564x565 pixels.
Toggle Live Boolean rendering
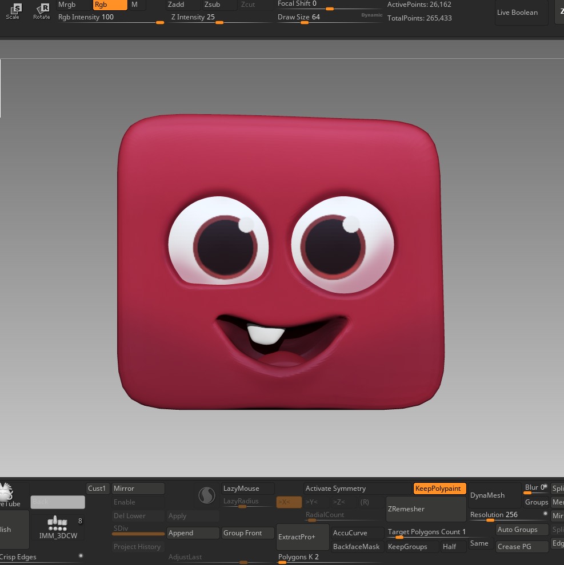point(521,12)
